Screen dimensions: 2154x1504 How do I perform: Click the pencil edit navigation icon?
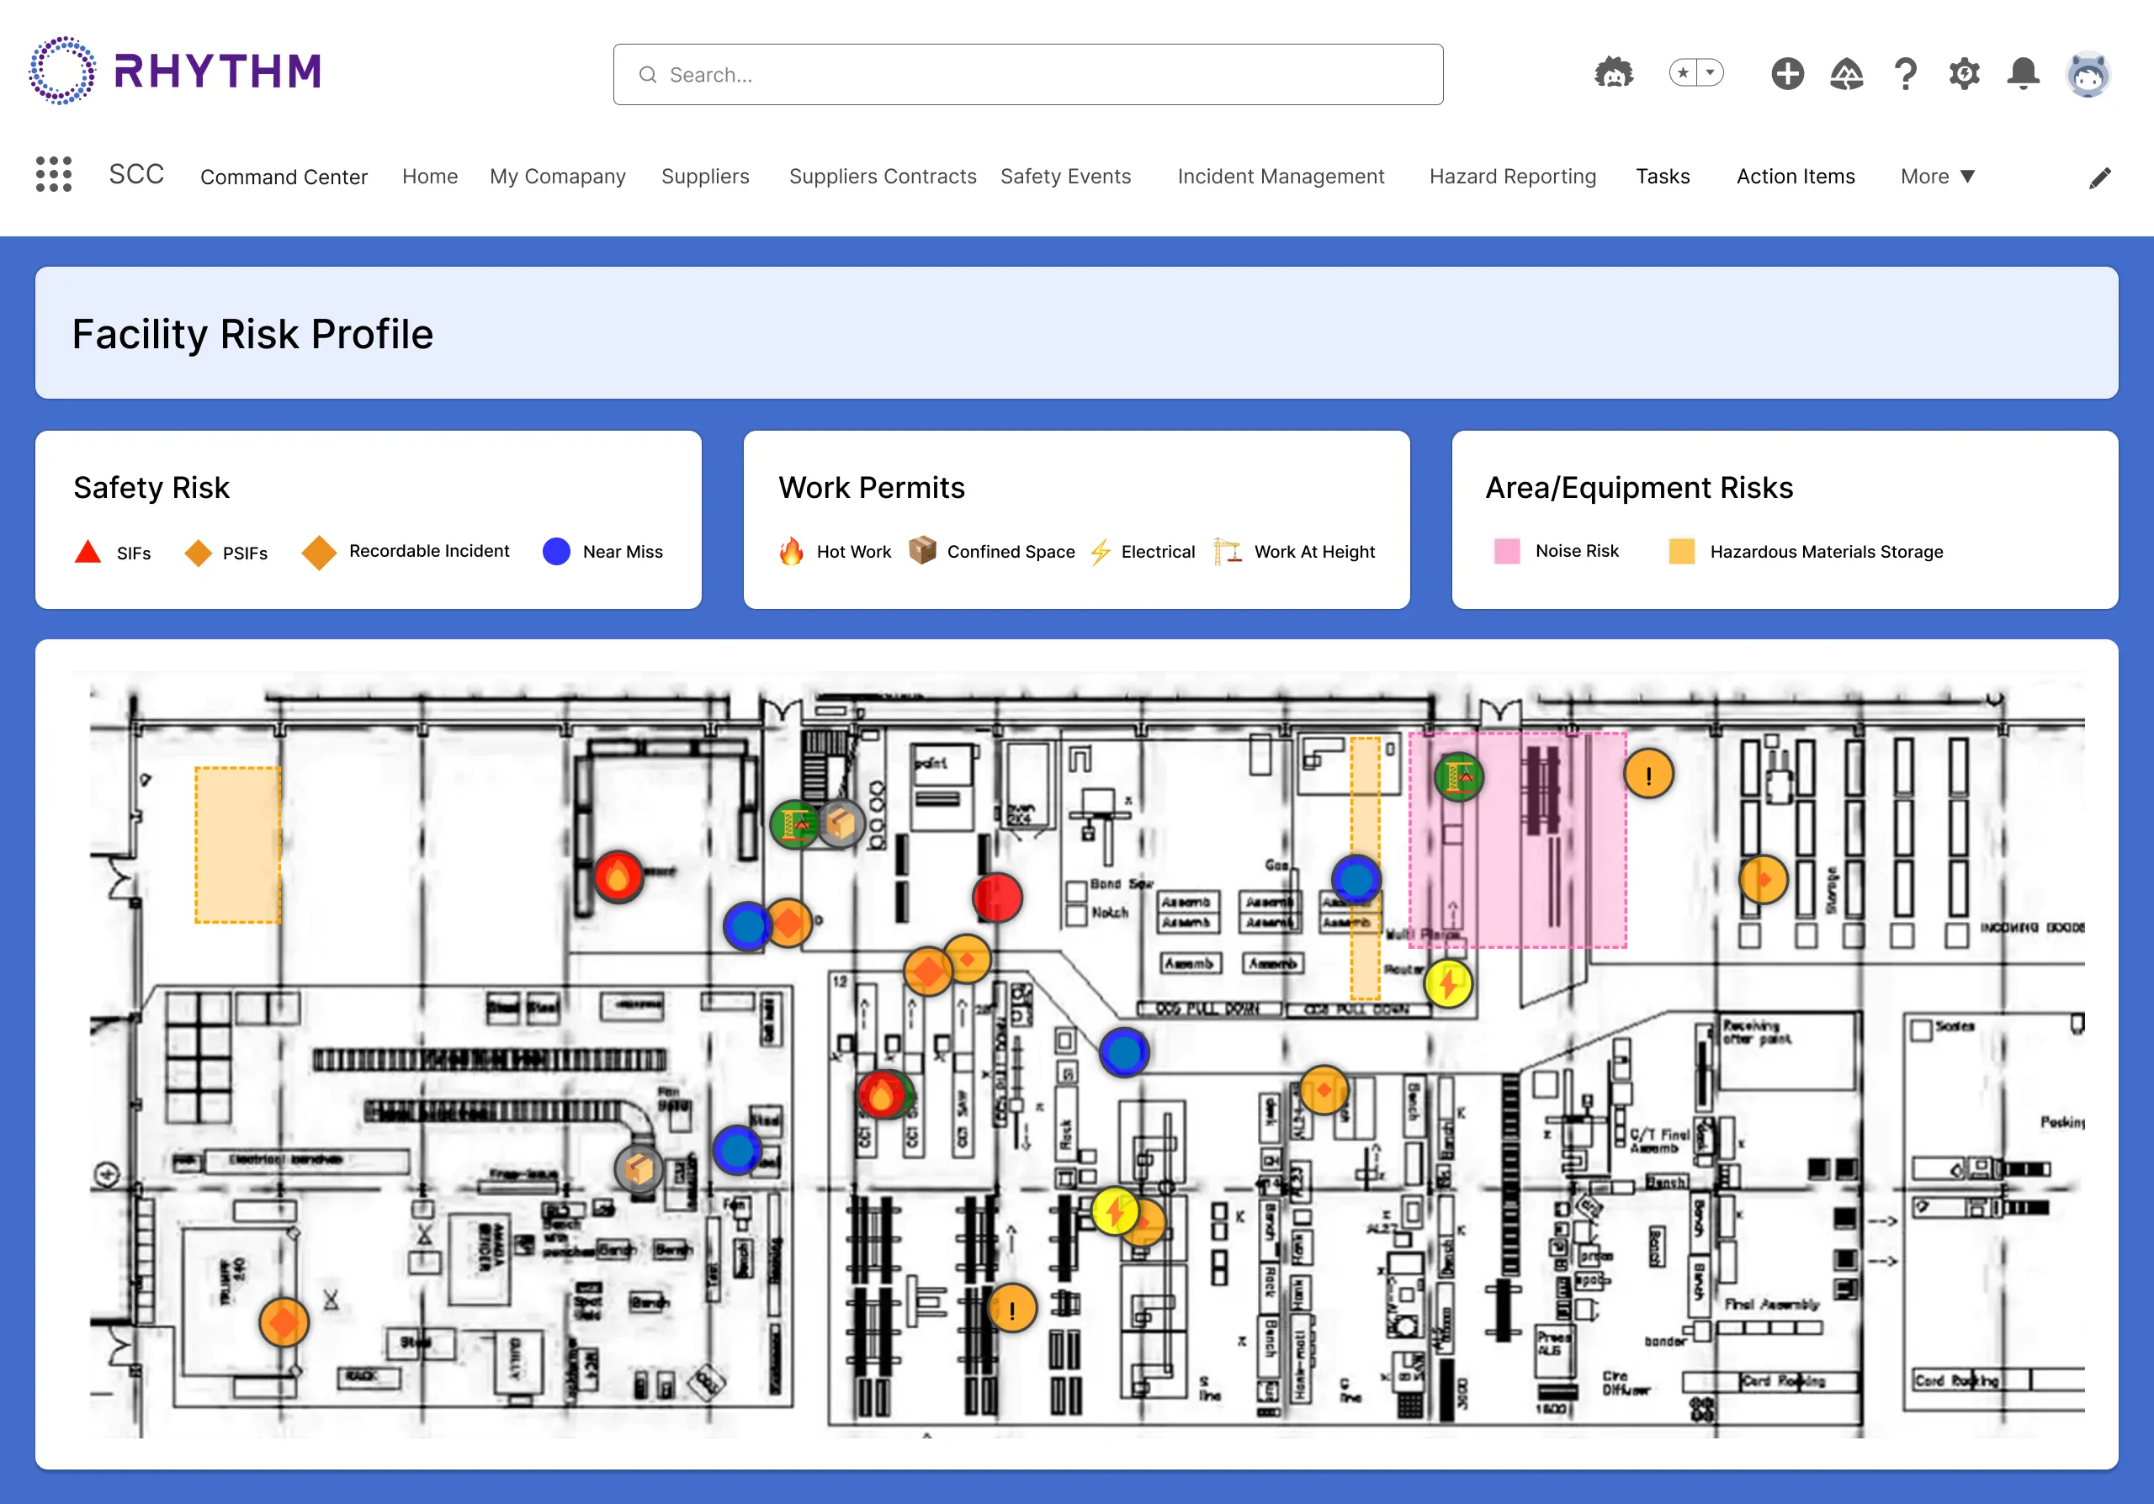click(2099, 178)
